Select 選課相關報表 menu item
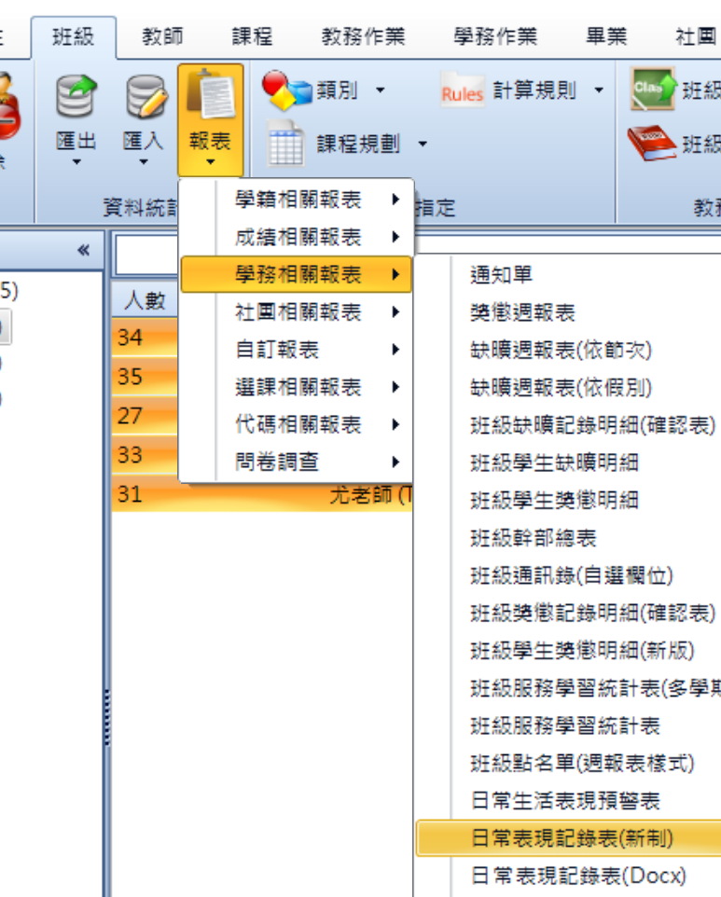The image size is (721, 897). (297, 387)
